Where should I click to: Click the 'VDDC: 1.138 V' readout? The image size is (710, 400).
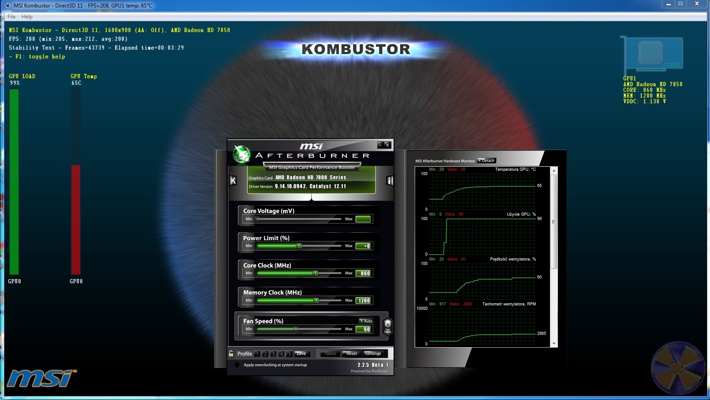[644, 101]
